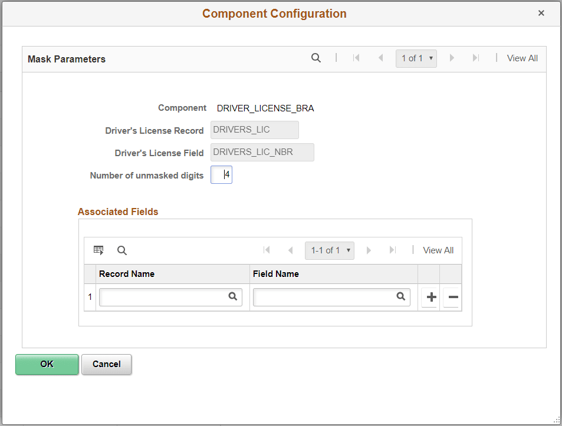Image resolution: width=562 pixels, height=426 pixels.
Task: Click the Number of unmasked digits field
Action: (221, 174)
